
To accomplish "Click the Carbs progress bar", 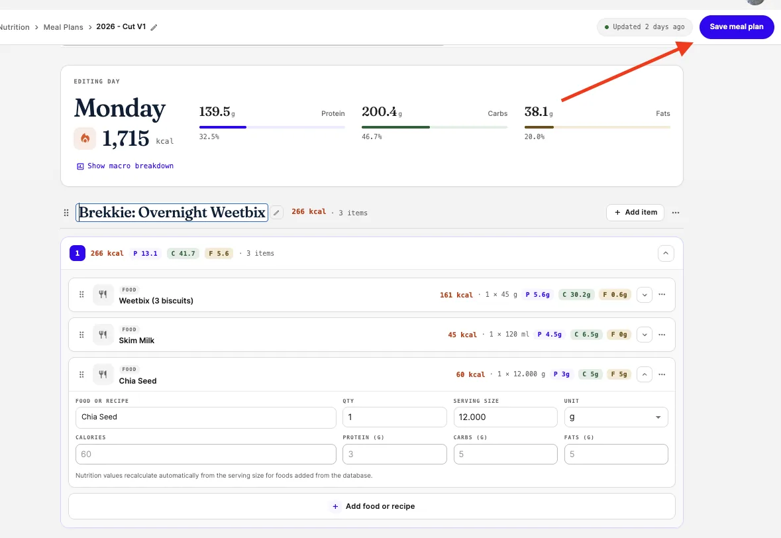I will (435, 127).
